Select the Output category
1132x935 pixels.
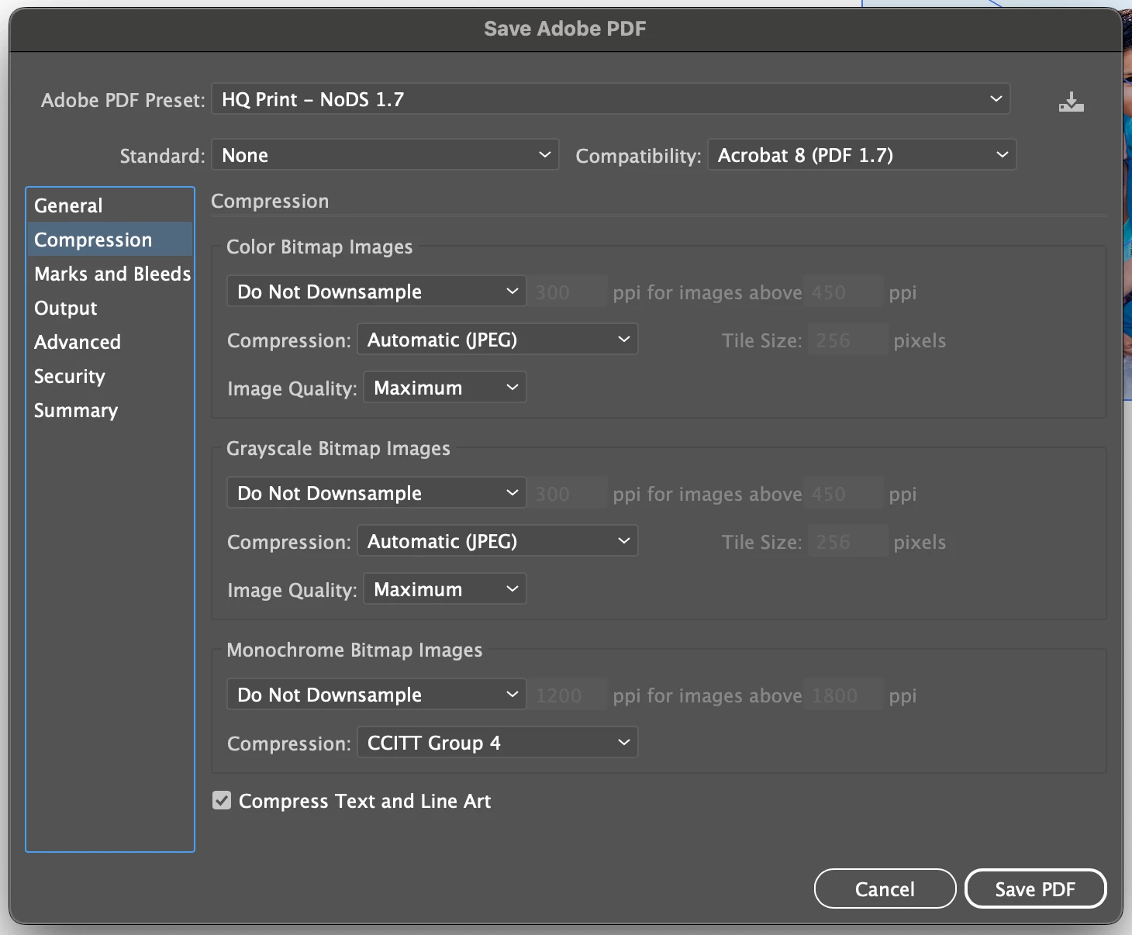point(110,308)
